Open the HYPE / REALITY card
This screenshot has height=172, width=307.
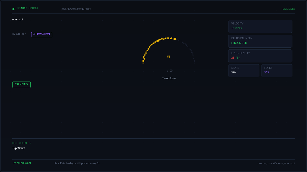coord(260,56)
